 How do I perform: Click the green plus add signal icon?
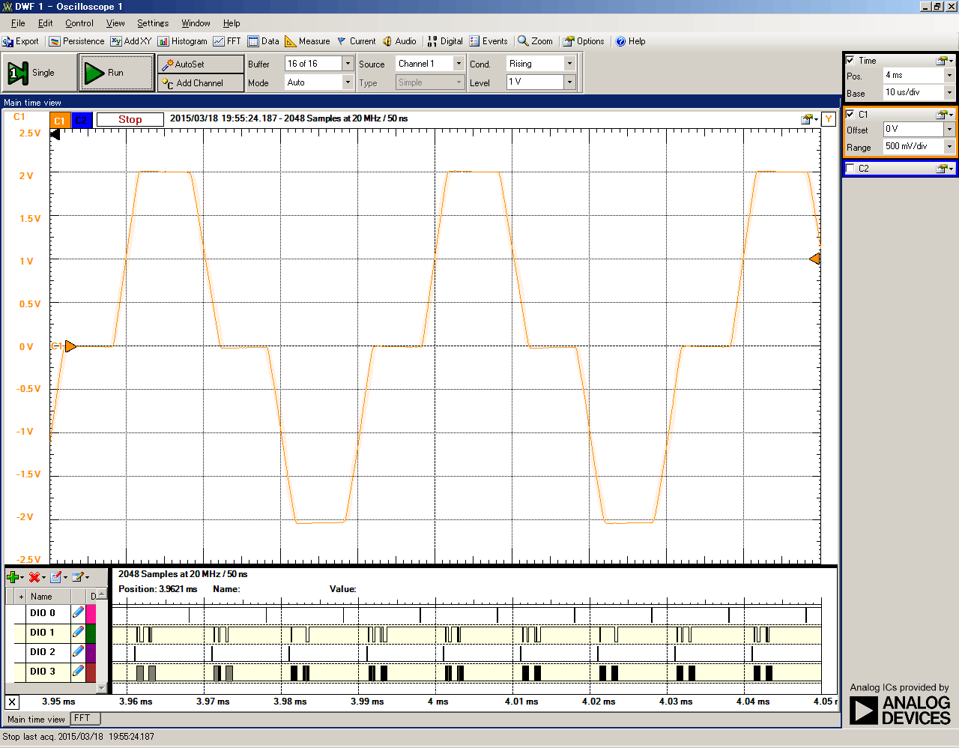pyautogui.click(x=13, y=577)
